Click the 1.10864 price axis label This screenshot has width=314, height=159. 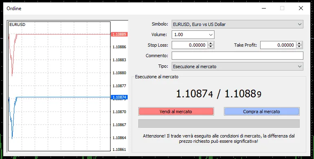pyautogui.click(x=119, y=138)
